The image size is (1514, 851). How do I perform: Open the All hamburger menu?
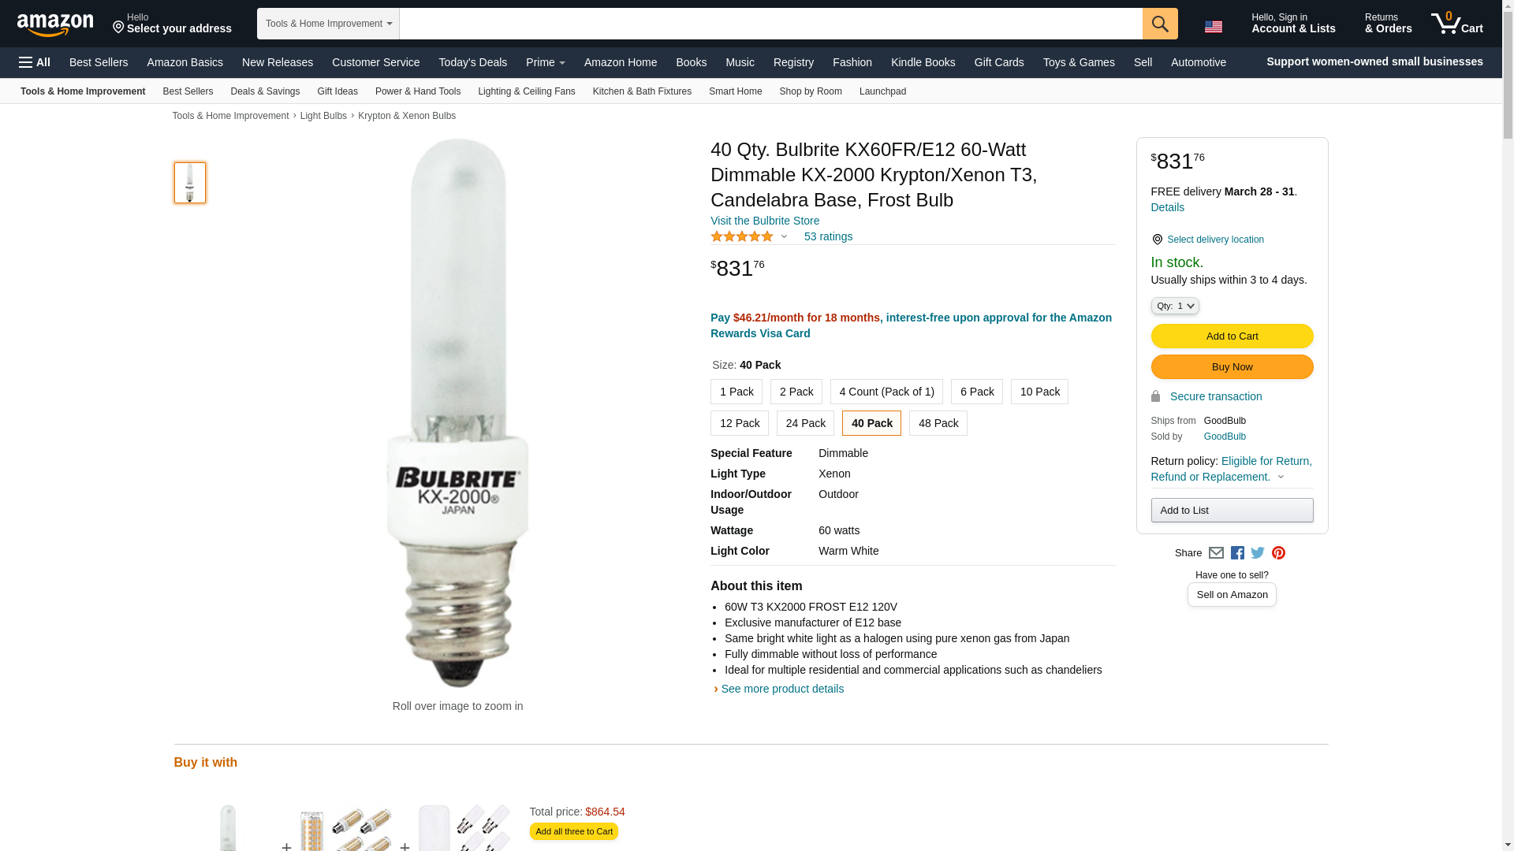pos(35,62)
